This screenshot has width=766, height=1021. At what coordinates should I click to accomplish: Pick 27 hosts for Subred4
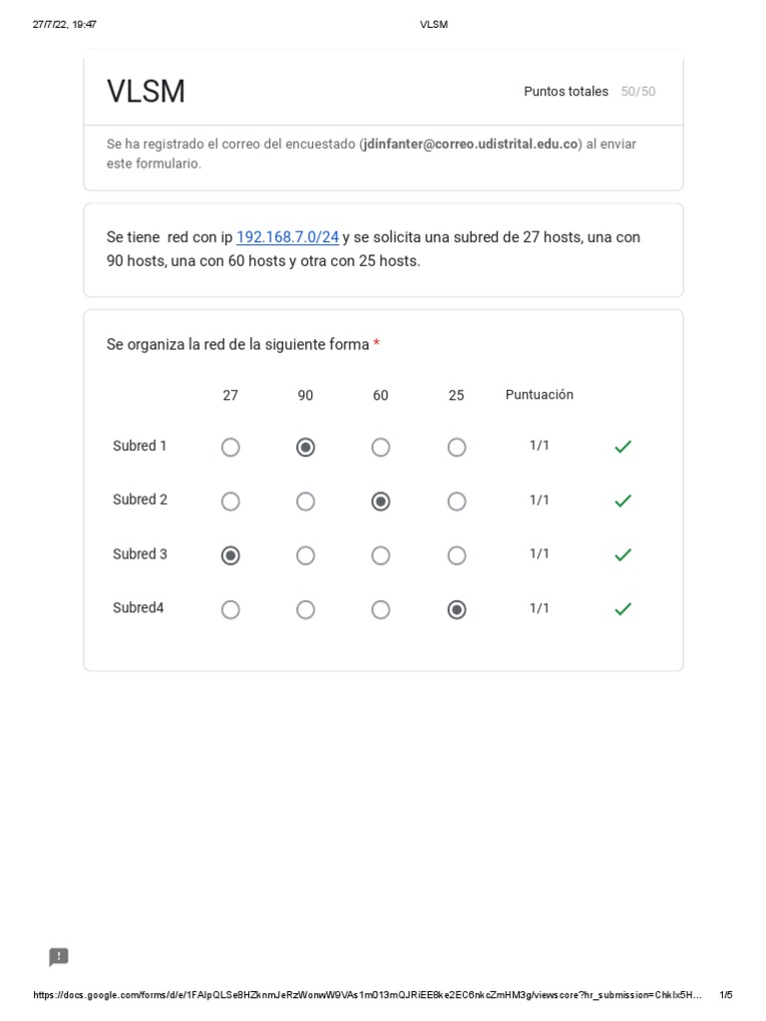(230, 609)
